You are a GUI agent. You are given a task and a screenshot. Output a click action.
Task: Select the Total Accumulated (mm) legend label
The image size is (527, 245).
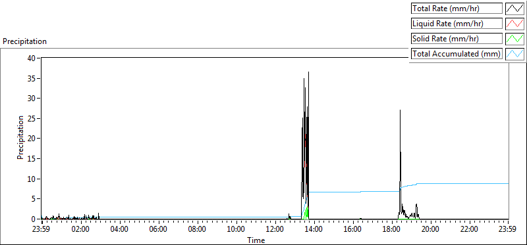point(457,53)
